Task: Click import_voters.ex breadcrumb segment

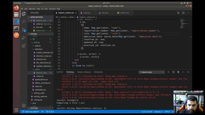Action: (x=87, y=17)
